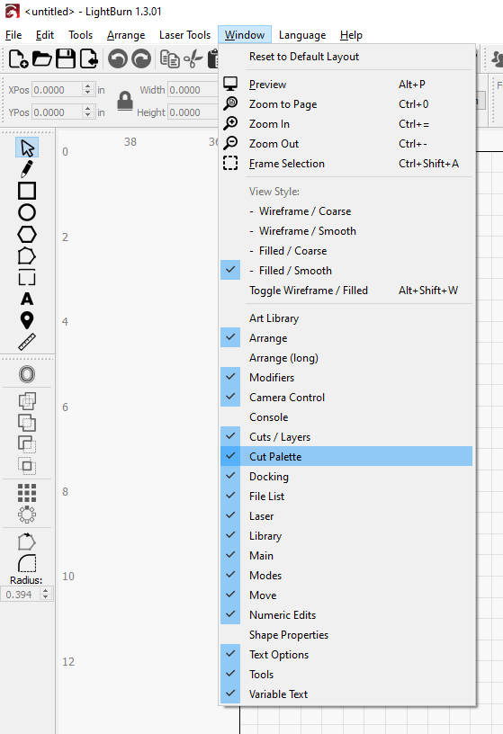Toggle the Docking toolbar option
The width and height of the screenshot is (503, 734).
346,477
